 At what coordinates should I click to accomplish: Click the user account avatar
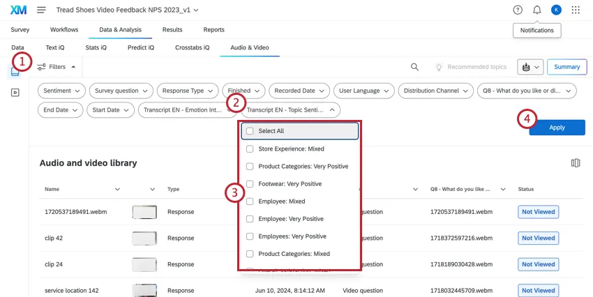(556, 10)
